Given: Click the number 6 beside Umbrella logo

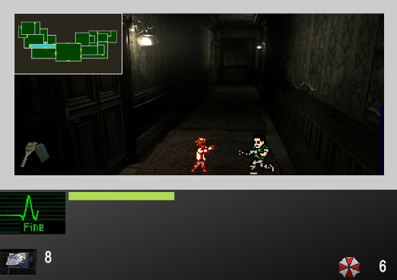Looking at the screenshot, I should [x=383, y=266].
